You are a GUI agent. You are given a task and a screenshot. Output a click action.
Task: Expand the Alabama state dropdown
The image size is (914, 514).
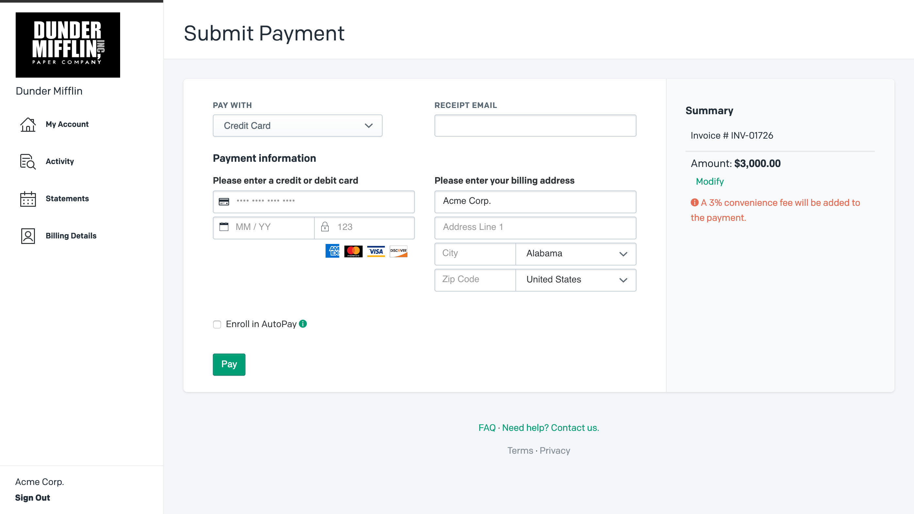point(575,254)
